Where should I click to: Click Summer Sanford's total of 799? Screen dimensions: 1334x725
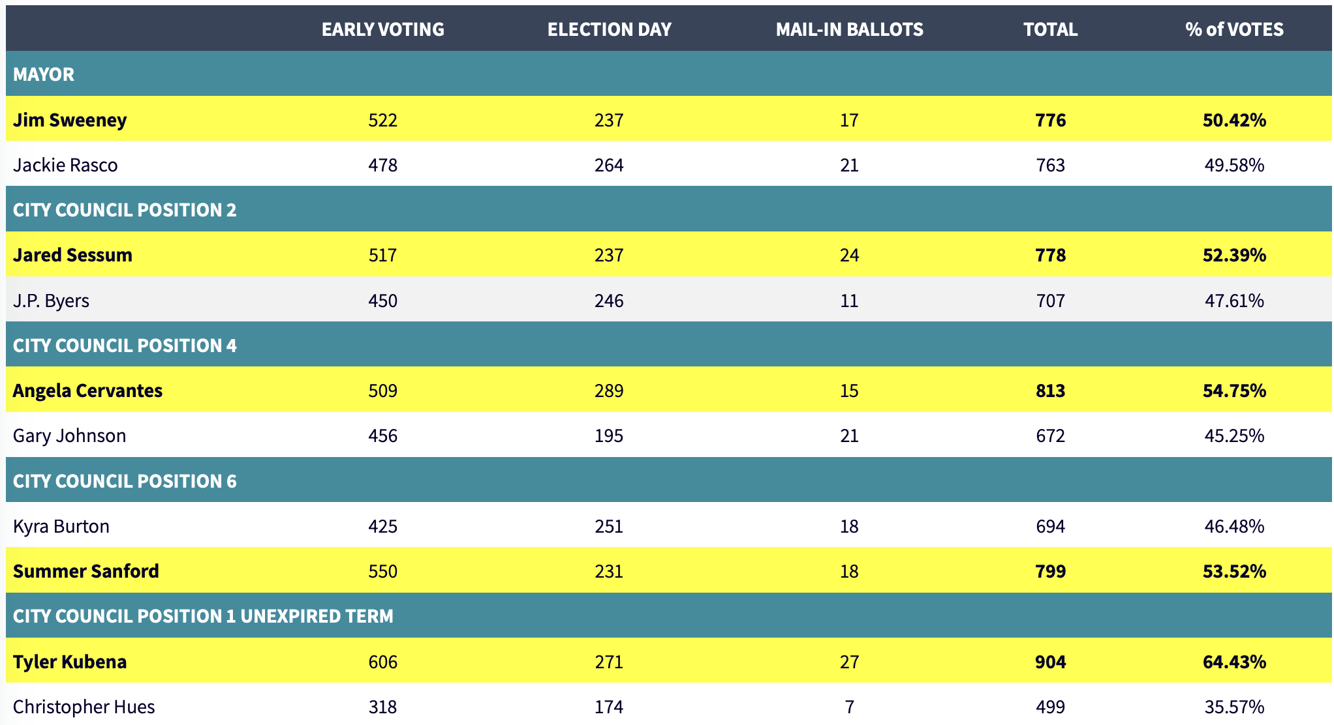click(x=1050, y=571)
